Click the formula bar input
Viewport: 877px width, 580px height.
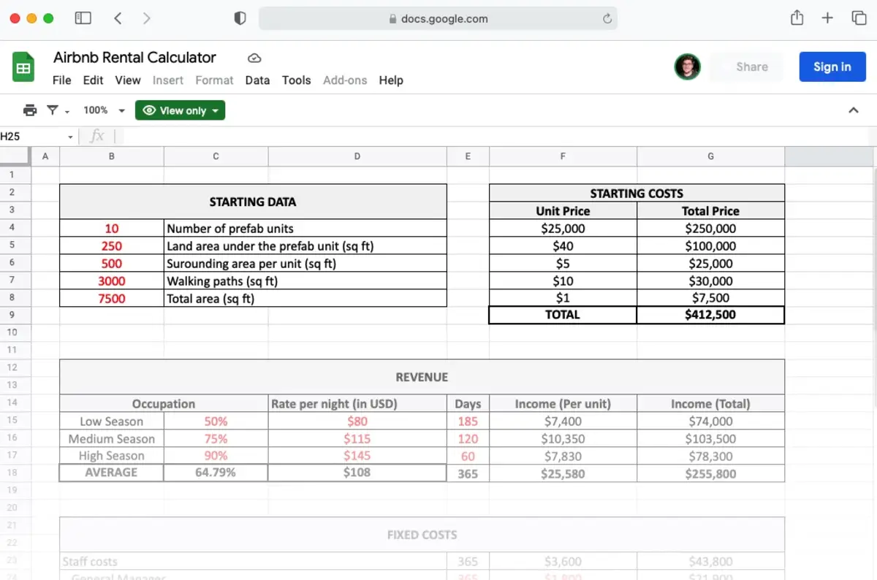[x=497, y=137]
